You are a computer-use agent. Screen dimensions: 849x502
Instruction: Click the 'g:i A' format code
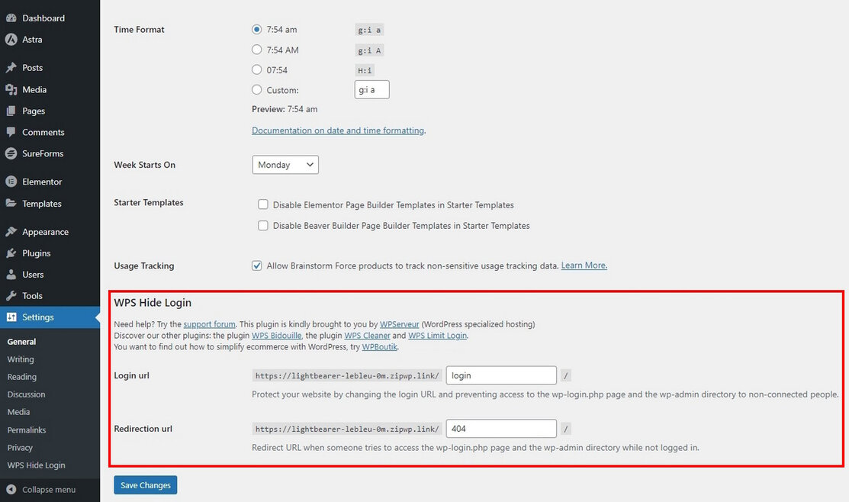coord(369,51)
